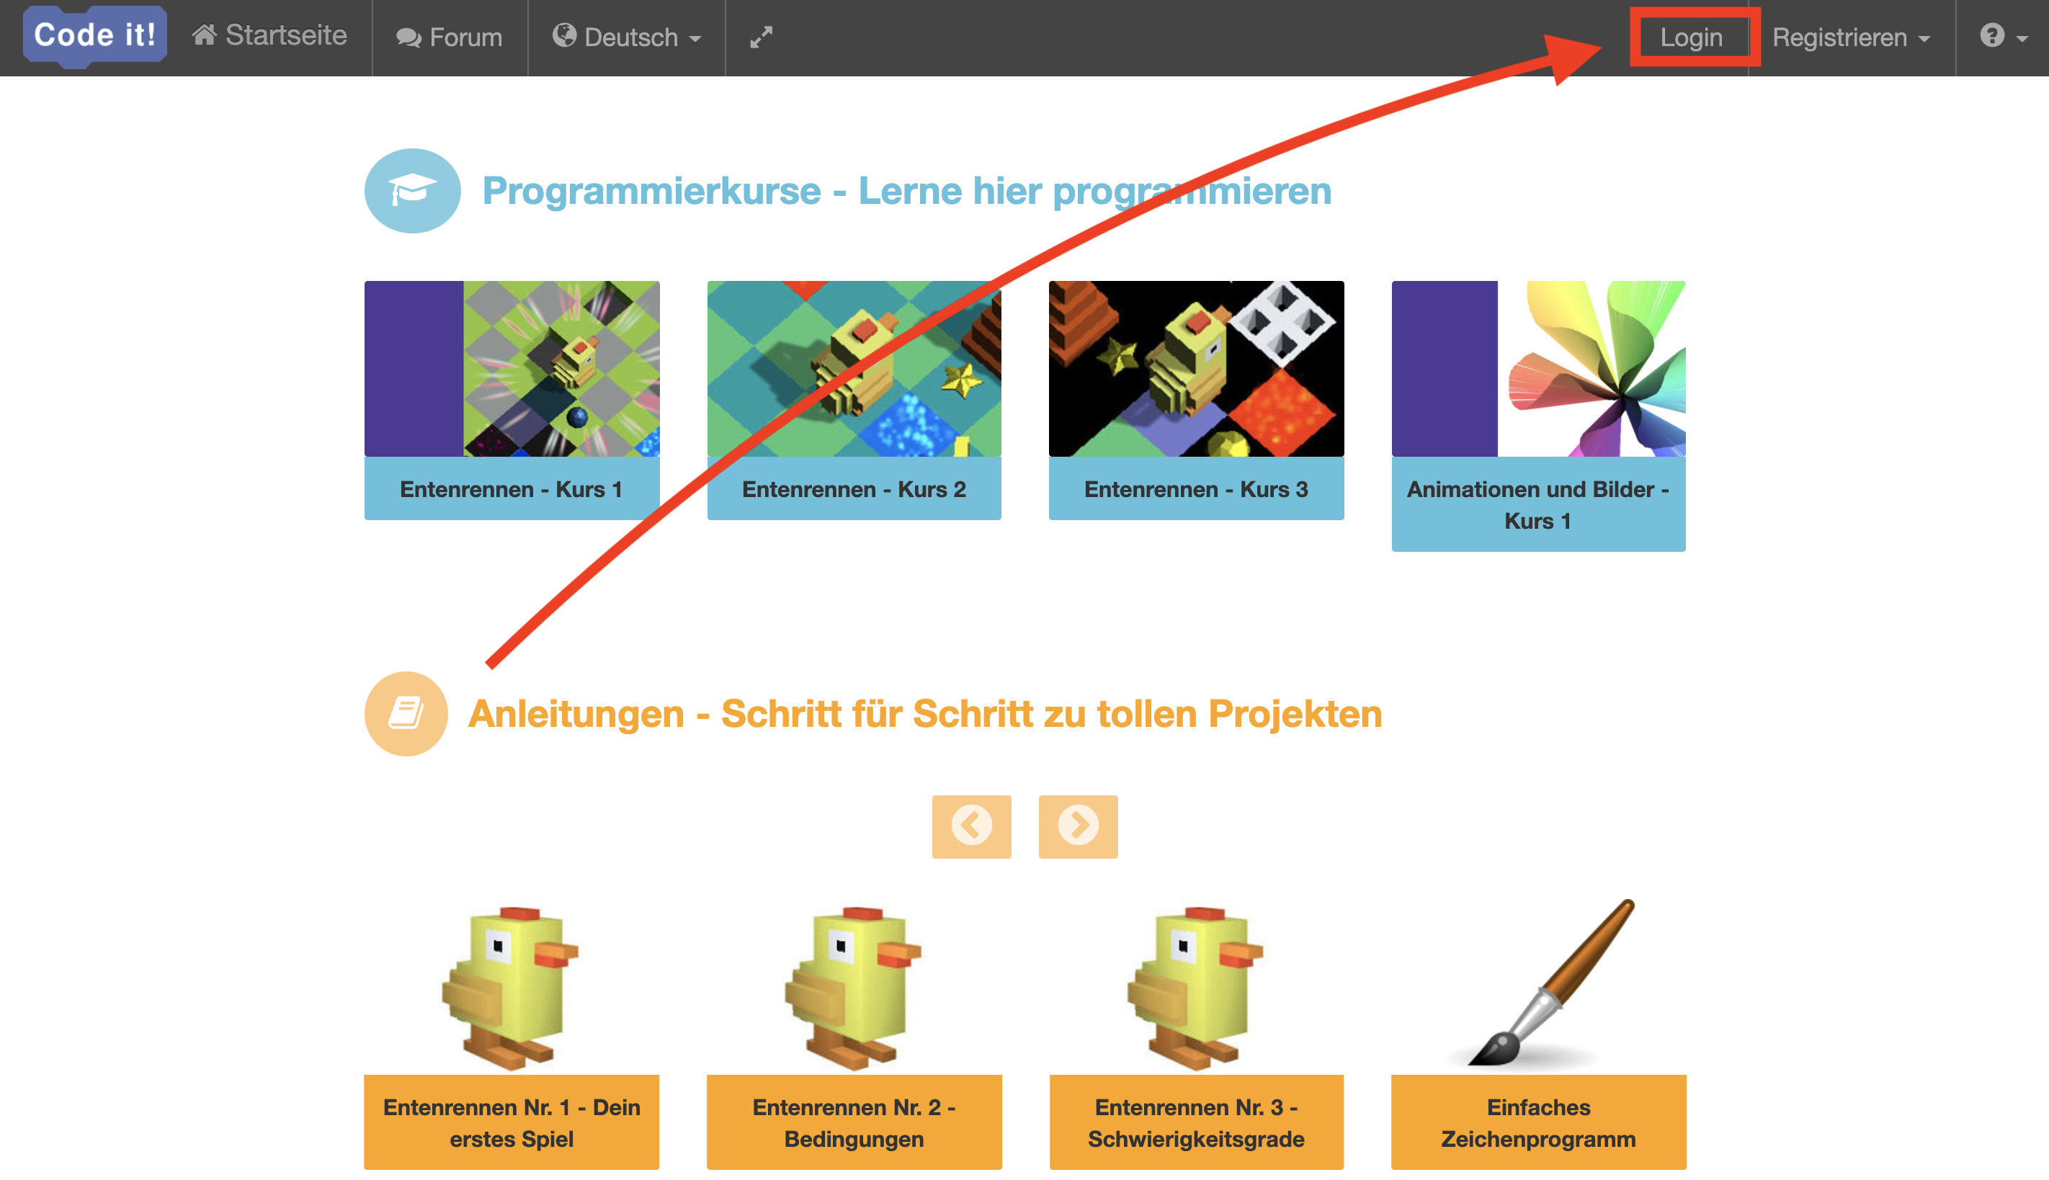The width and height of the screenshot is (2049, 1180).
Task: Click the orange book tutorials icon
Action: [406, 713]
